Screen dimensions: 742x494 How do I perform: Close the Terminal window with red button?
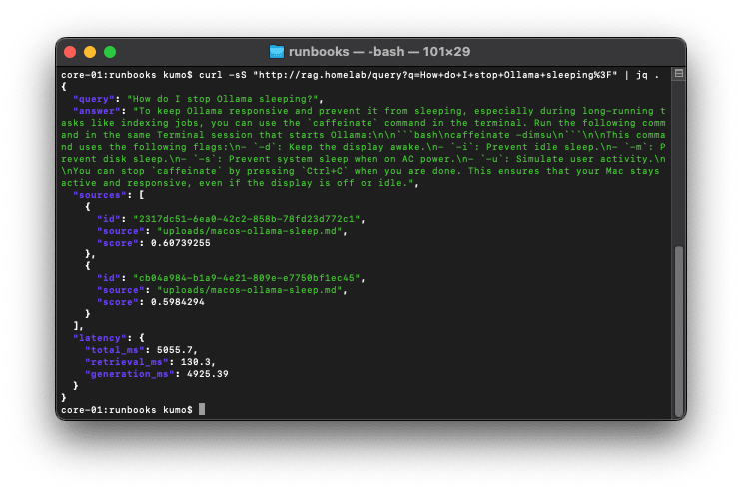70,51
